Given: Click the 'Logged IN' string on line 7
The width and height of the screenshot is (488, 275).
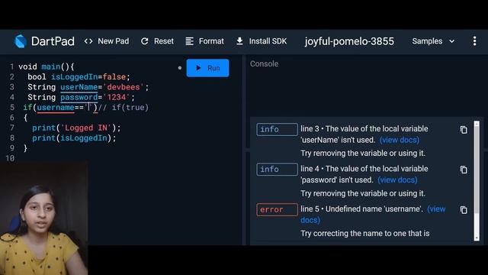Looking at the screenshot, I should point(86,128).
